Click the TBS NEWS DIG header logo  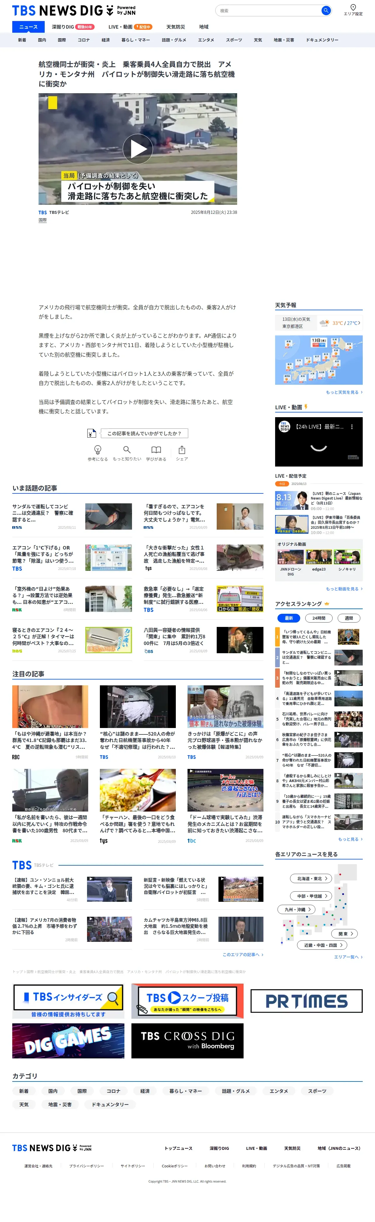click(x=74, y=11)
